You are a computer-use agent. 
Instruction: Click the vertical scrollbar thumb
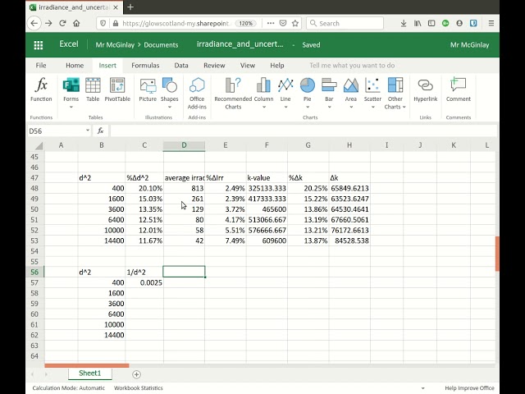click(x=497, y=254)
